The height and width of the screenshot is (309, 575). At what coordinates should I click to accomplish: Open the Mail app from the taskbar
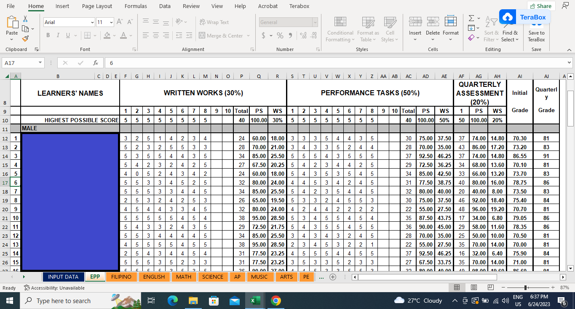click(235, 301)
